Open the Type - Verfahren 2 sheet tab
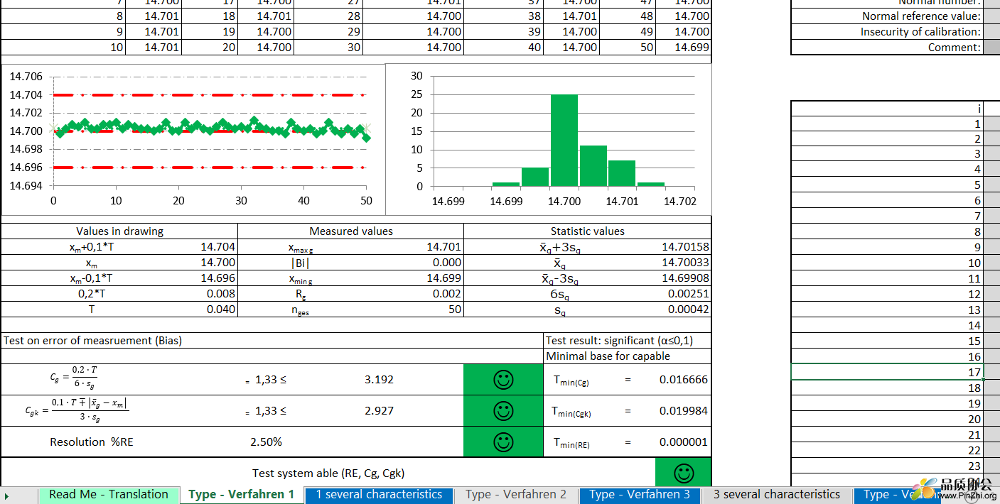This screenshot has width=1000, height=504. tap(516, 495)
